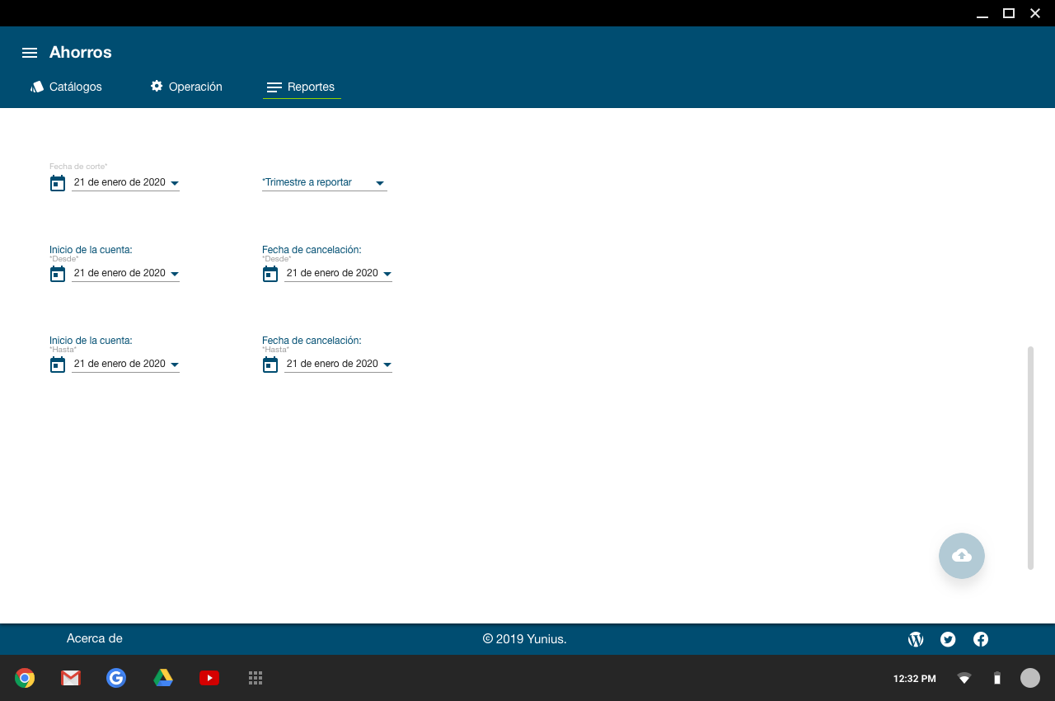Open the YouTube app in the shelf
This screenshot has height=701, width=1055.
tap(209, 678)
